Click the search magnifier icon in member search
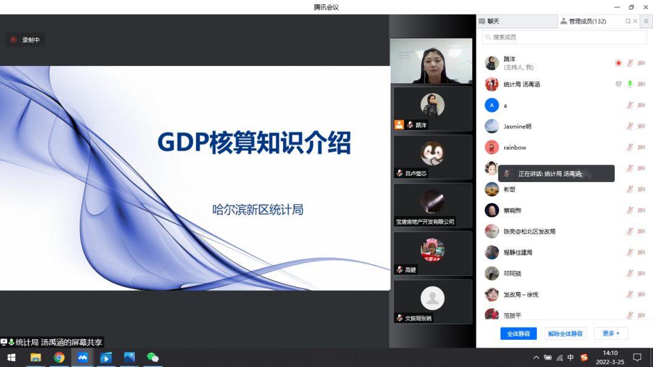The image size is (653, 367). [x=489, y=37]
